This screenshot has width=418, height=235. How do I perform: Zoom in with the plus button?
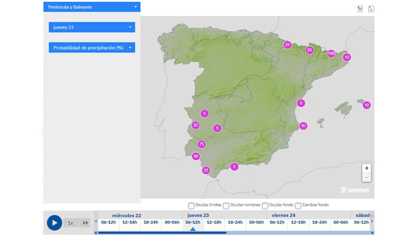pos(367,168)
